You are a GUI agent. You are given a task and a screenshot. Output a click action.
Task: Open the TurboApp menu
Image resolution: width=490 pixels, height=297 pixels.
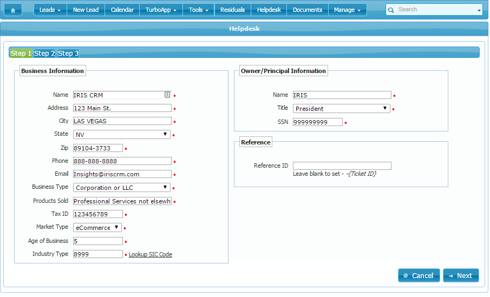coord(161,10)
